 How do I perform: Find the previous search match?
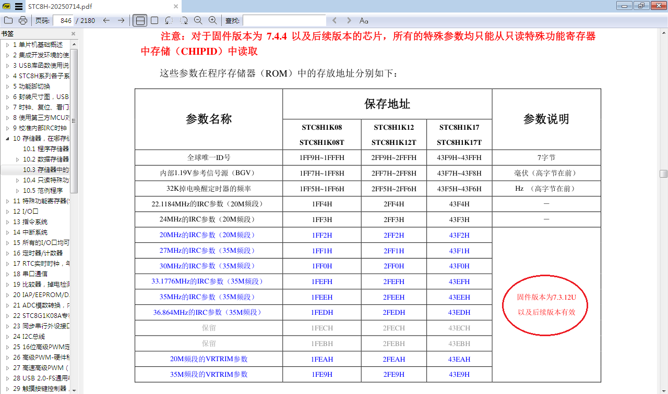pyautogui.click(x=335, y=20)
